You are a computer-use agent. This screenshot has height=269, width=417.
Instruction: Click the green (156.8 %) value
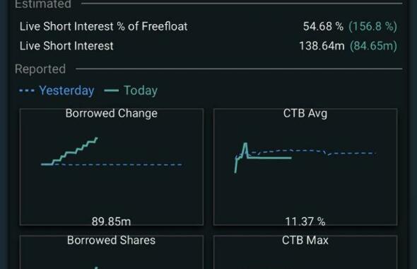point(373,26)
